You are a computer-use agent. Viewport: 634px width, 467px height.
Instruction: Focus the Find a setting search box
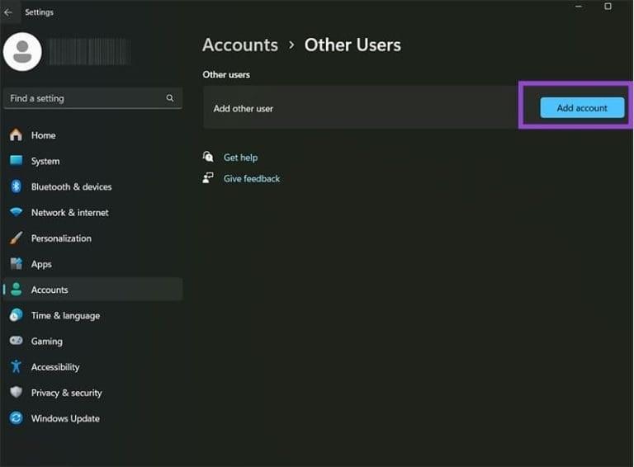point(83,98)
